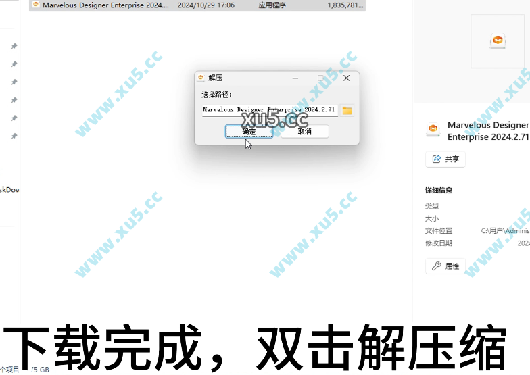Click the wrench icon on the 属性 button

pyautogui.click(x=437, y=266)
